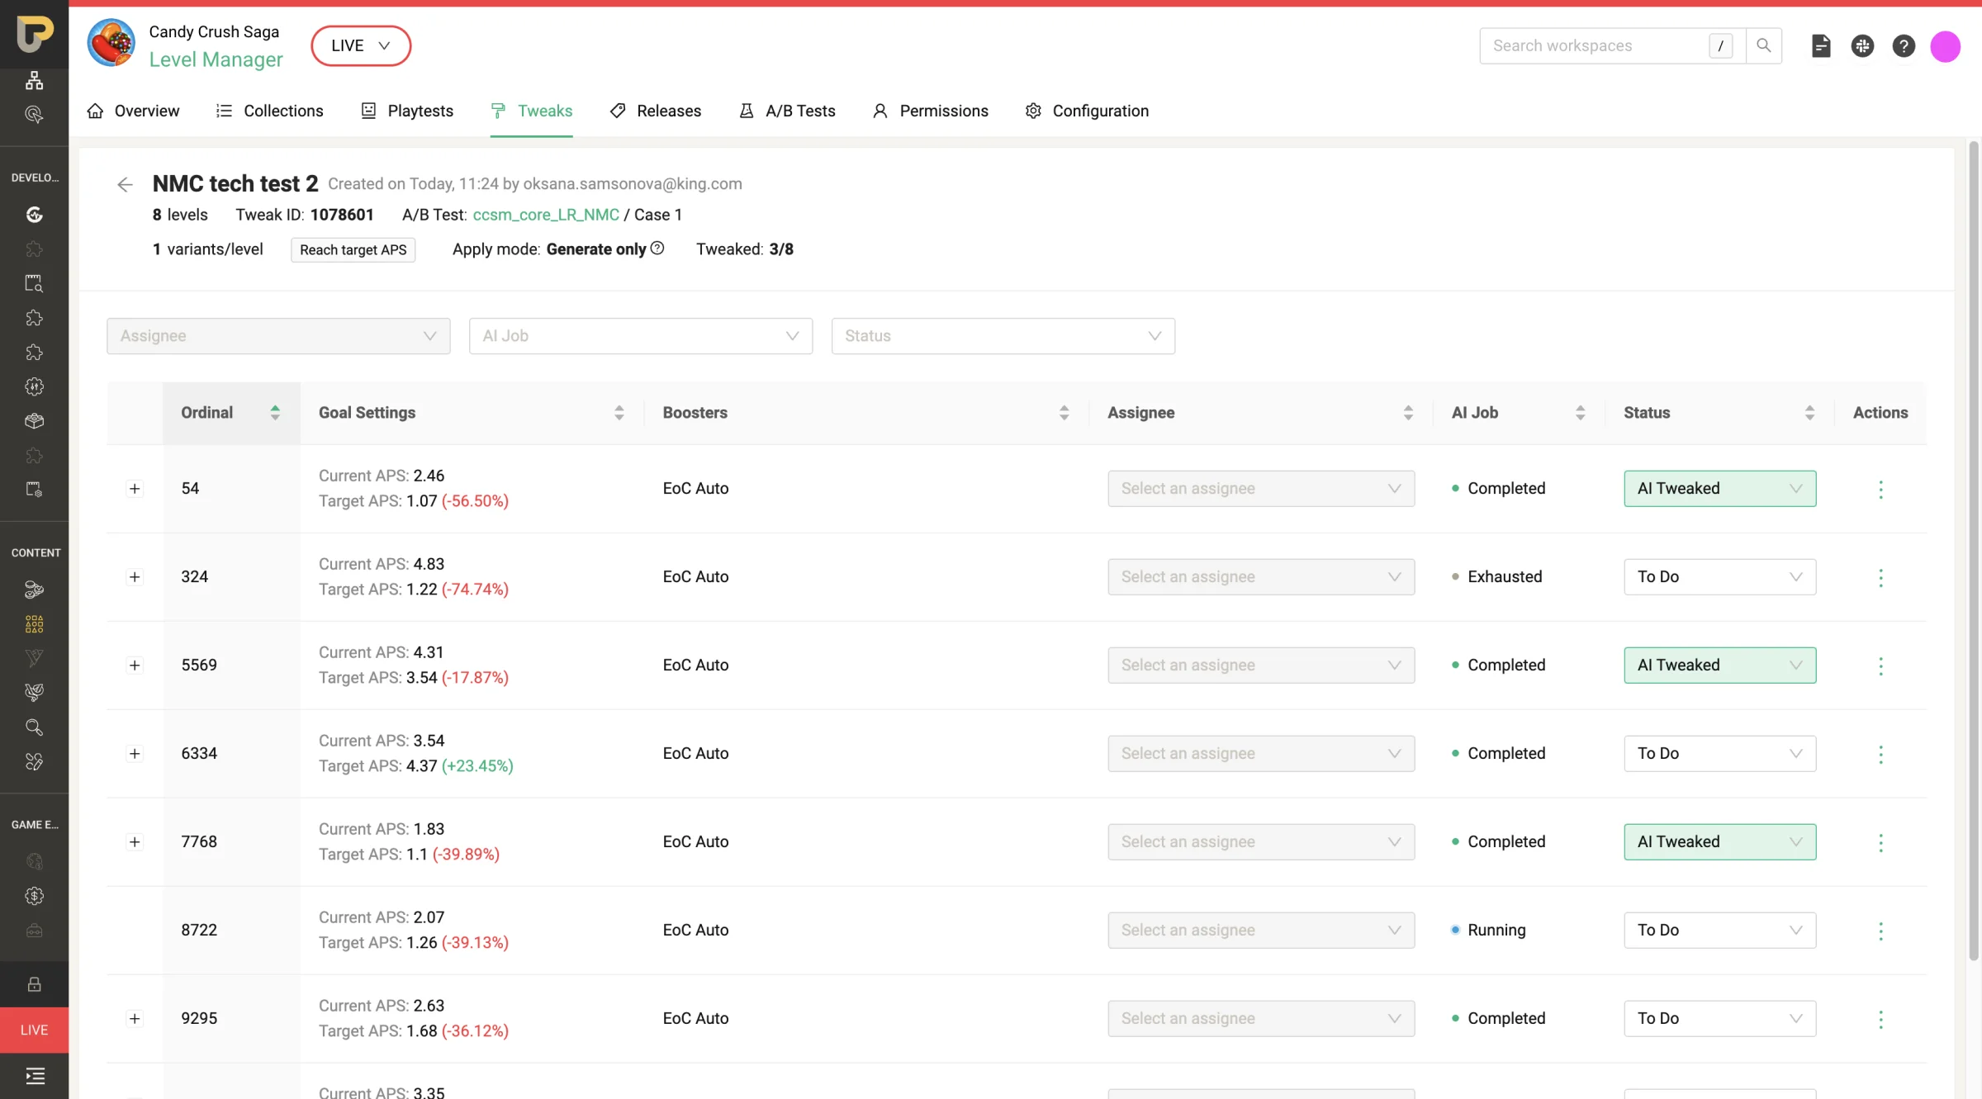Go to the Overview tab

(x=133, y=111)
